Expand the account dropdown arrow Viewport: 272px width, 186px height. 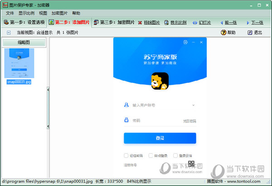coord(194,105)
